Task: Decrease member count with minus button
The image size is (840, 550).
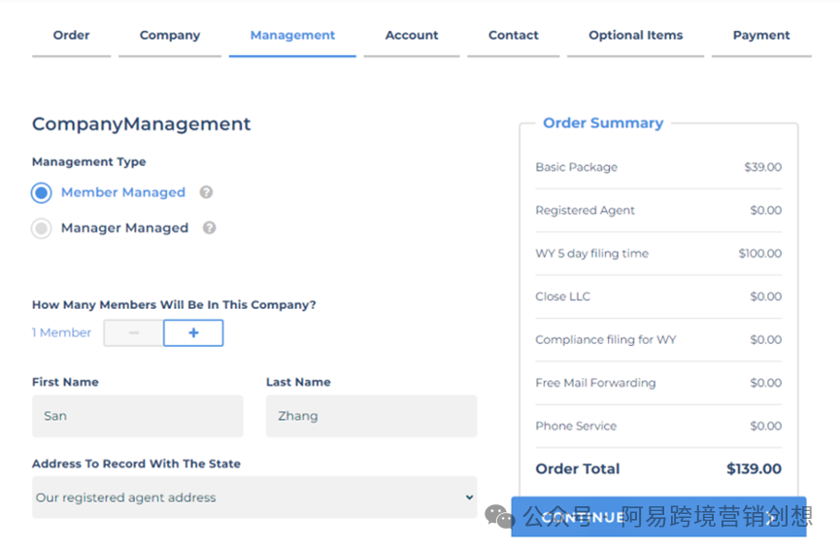Action: click(x=134, y=333)
